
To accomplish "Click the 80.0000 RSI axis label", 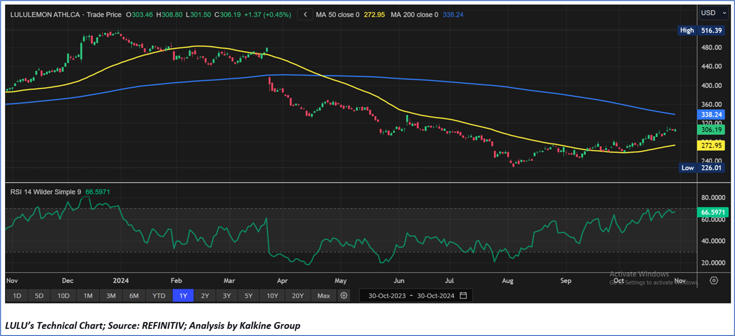I will click(x=713, y=198).
